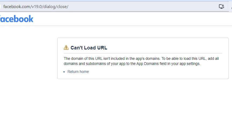Open the Return home link
This screenshot has width=232, height=136.
pos(78,72)
